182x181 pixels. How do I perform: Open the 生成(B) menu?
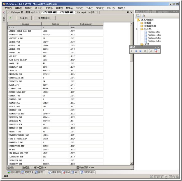click(49, 8)
